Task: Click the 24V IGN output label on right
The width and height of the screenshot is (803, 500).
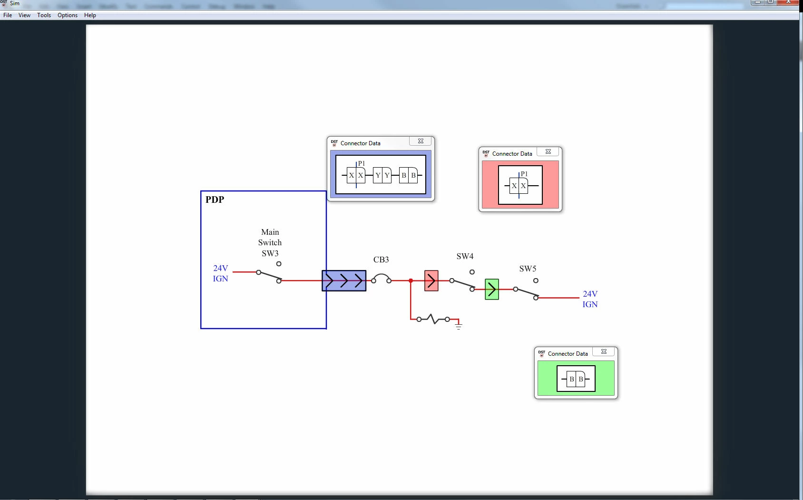Action: [590, 299]
